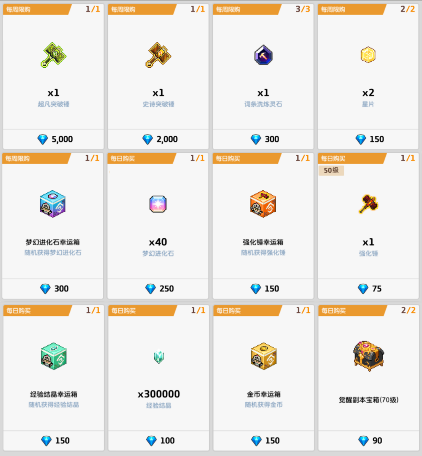Buy 强化锤 for 75 diamonds

369,289
